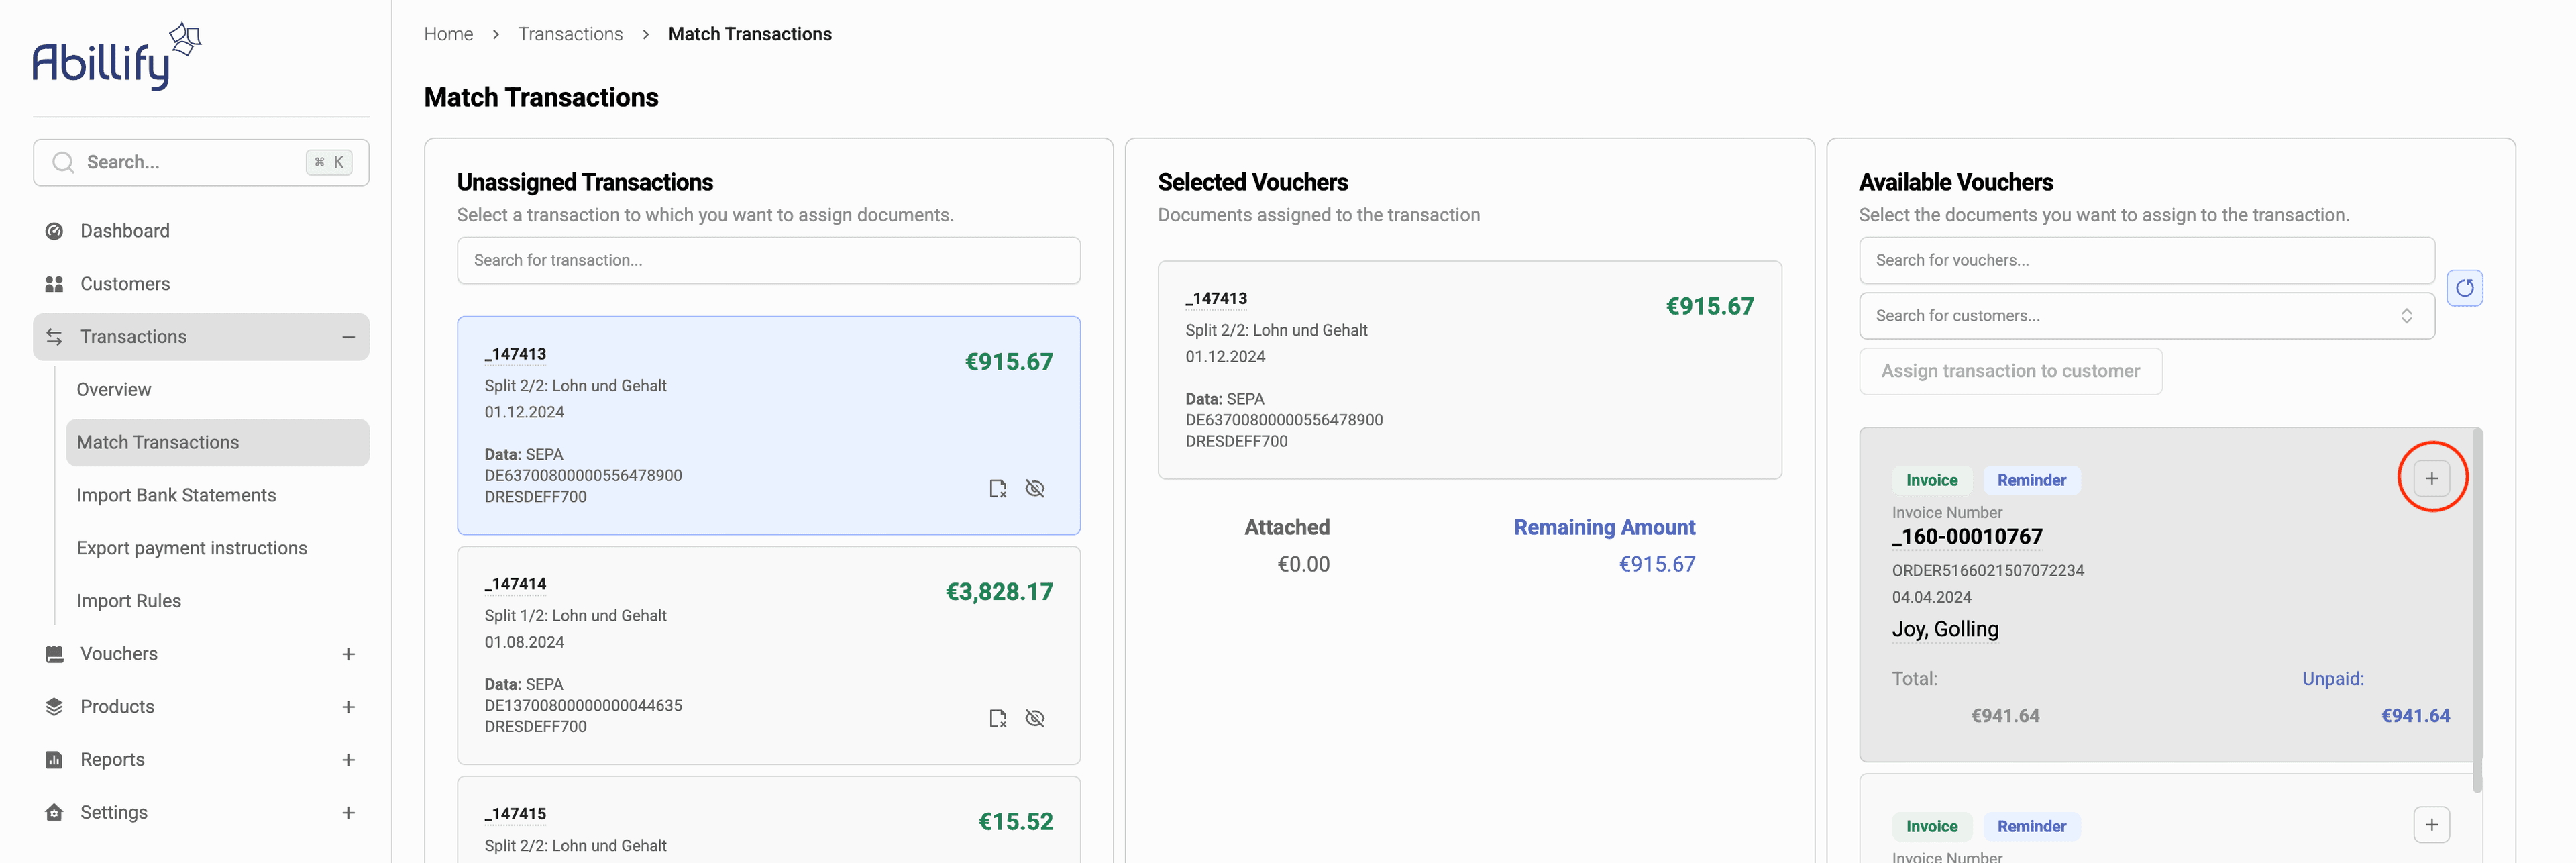Go to Transactions breadcrumb link
Viewport: 2576px width, 863px height.
(570, 34)
